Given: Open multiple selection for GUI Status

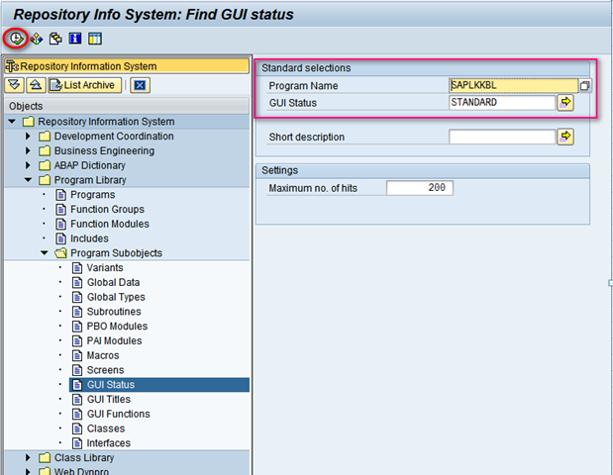Looking at the screenshot, I should click(x=565, y=102).
